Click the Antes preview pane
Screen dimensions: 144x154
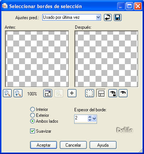37,59
